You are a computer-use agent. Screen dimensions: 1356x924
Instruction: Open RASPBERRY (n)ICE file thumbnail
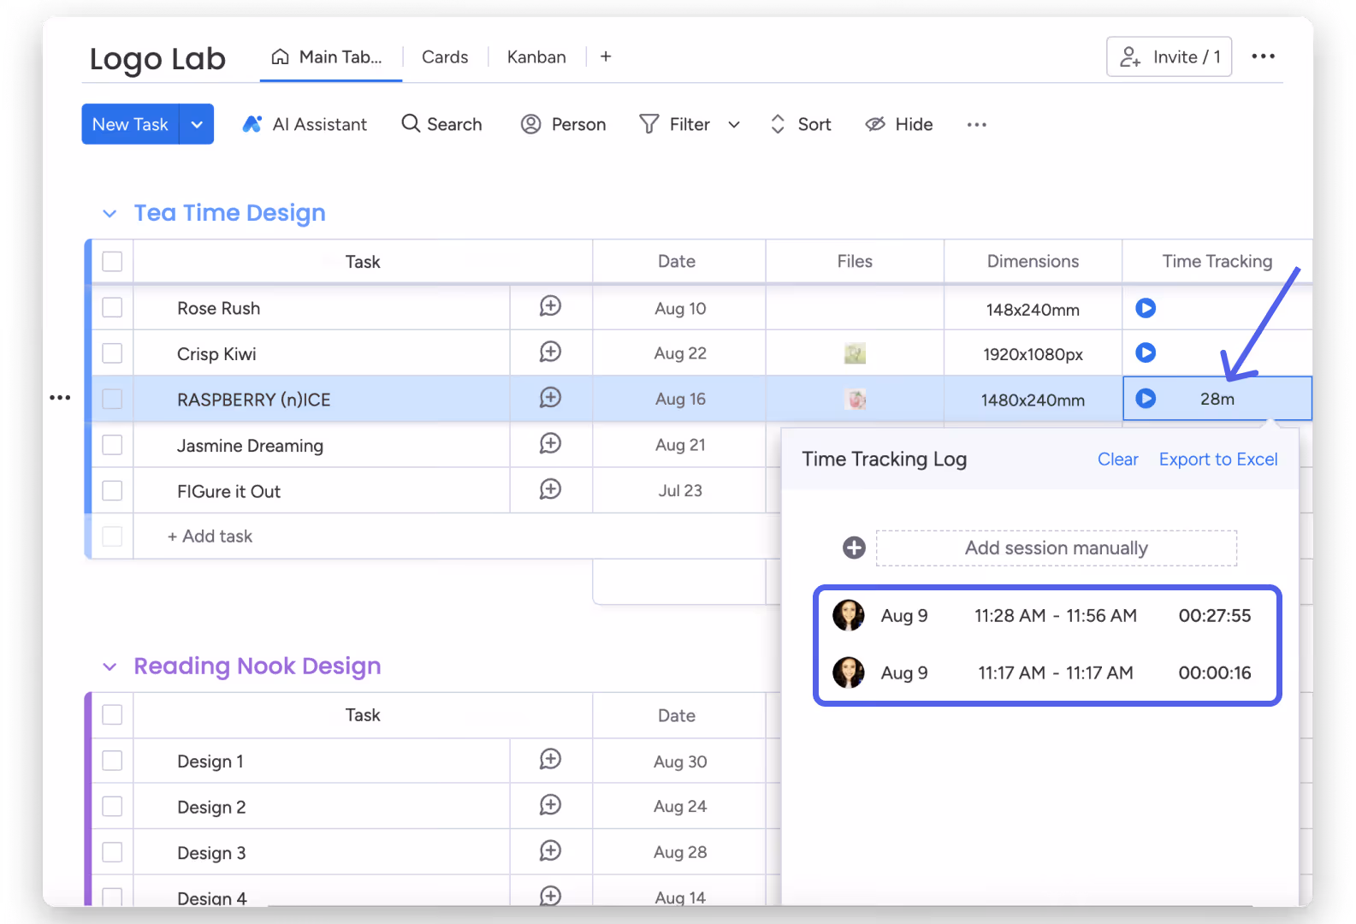coord(856,399)
